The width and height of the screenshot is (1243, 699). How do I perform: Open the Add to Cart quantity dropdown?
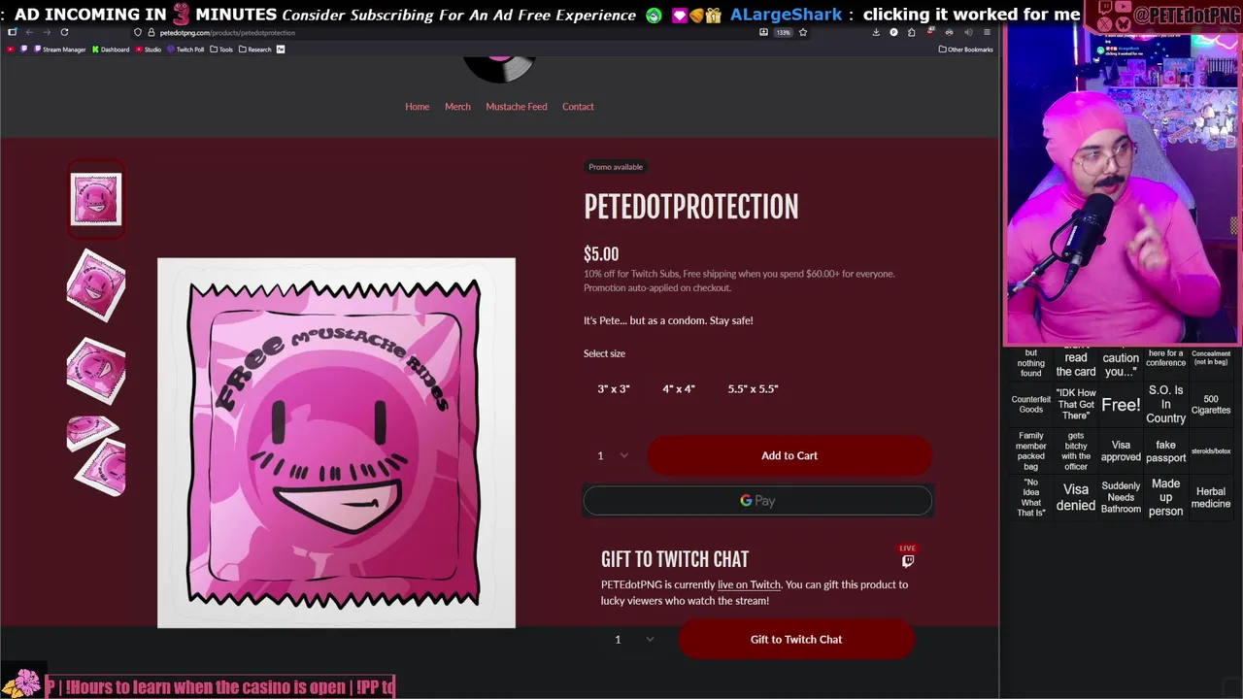click(612, 455)
